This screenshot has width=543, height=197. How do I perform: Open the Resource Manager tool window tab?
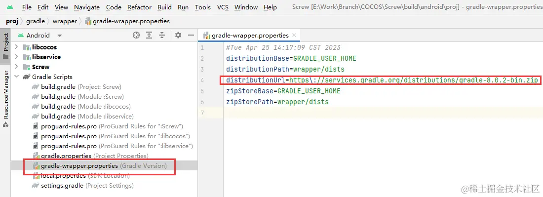[x=5, y=99]
